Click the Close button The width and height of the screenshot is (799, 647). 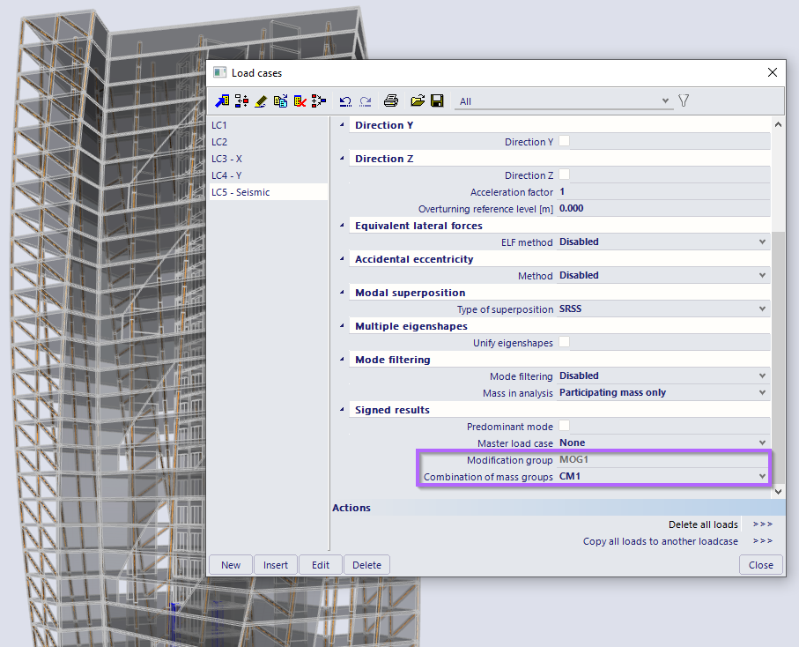761,565
